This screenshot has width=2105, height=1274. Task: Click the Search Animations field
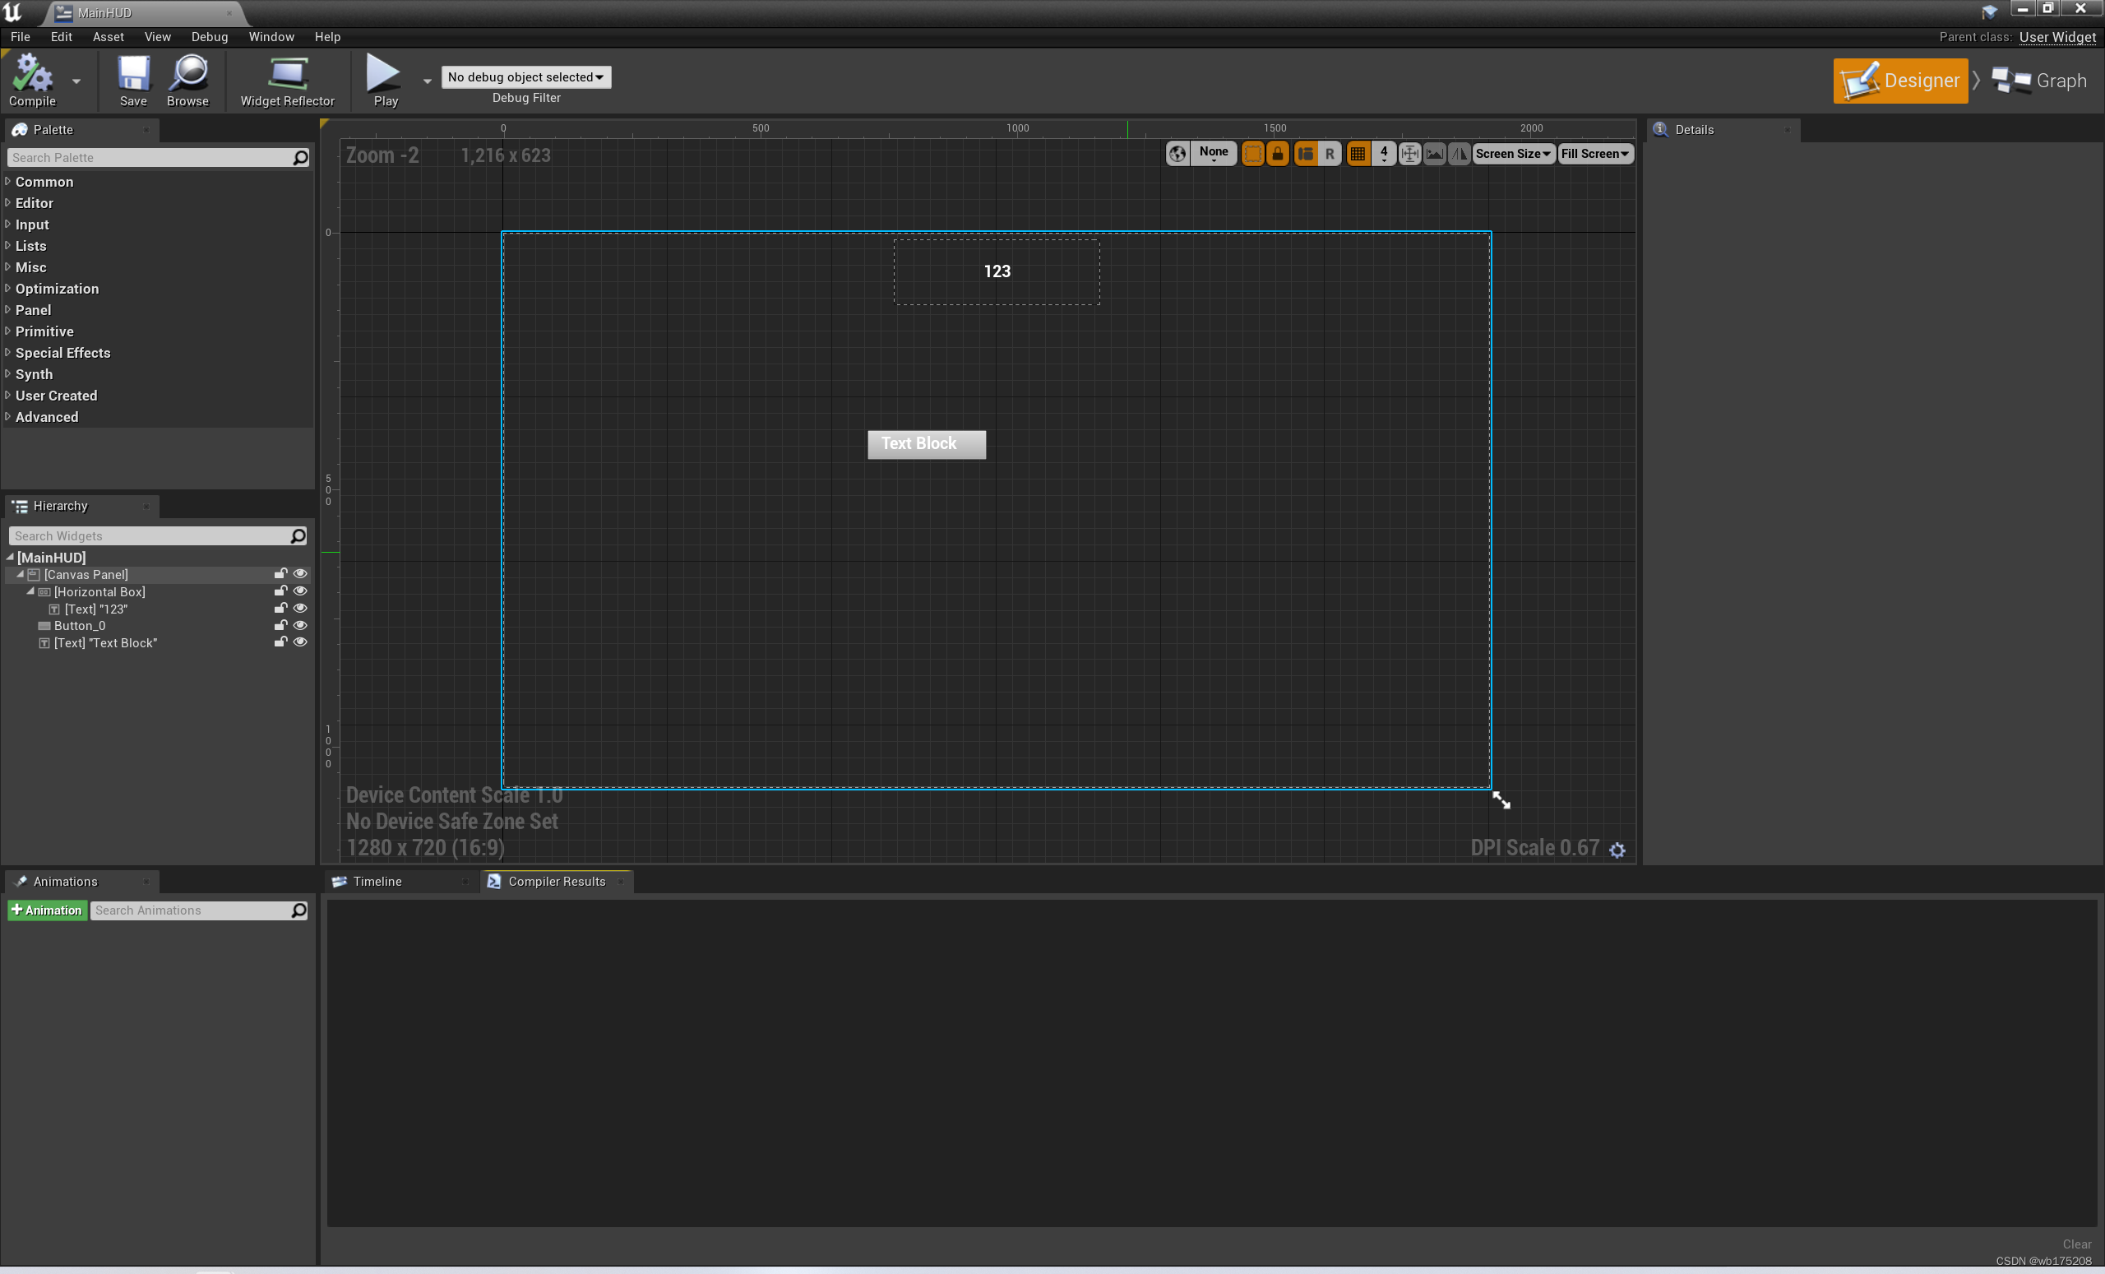[199, 910]
